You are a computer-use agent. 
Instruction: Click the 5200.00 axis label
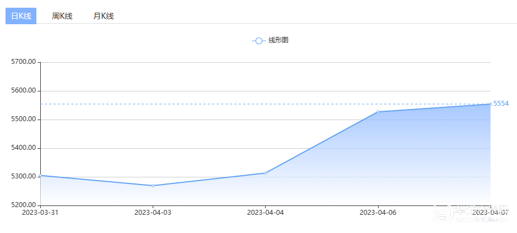23,205
